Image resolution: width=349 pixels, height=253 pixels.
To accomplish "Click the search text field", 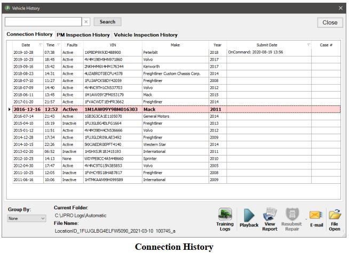I will (x=43, y=22).
